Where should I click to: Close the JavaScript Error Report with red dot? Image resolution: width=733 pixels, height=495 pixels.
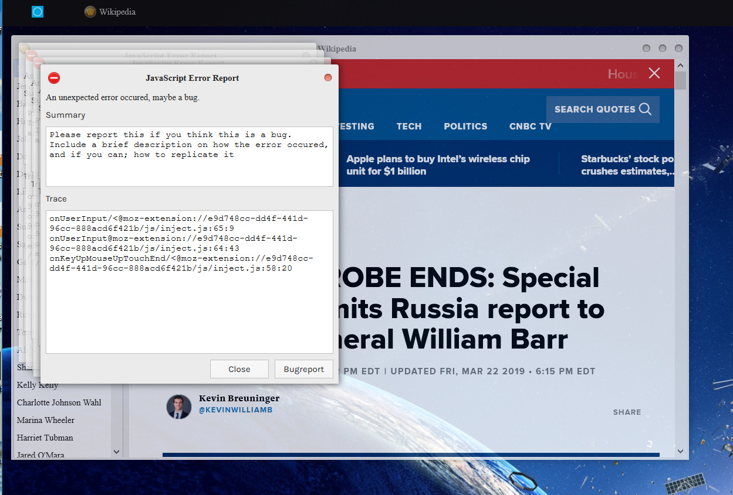[x=328, y=78]
